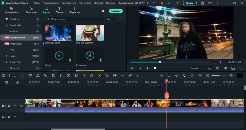Take a snapshot with camera icon
This screenshot has height=130, width=246.
[x=218, y=68]
